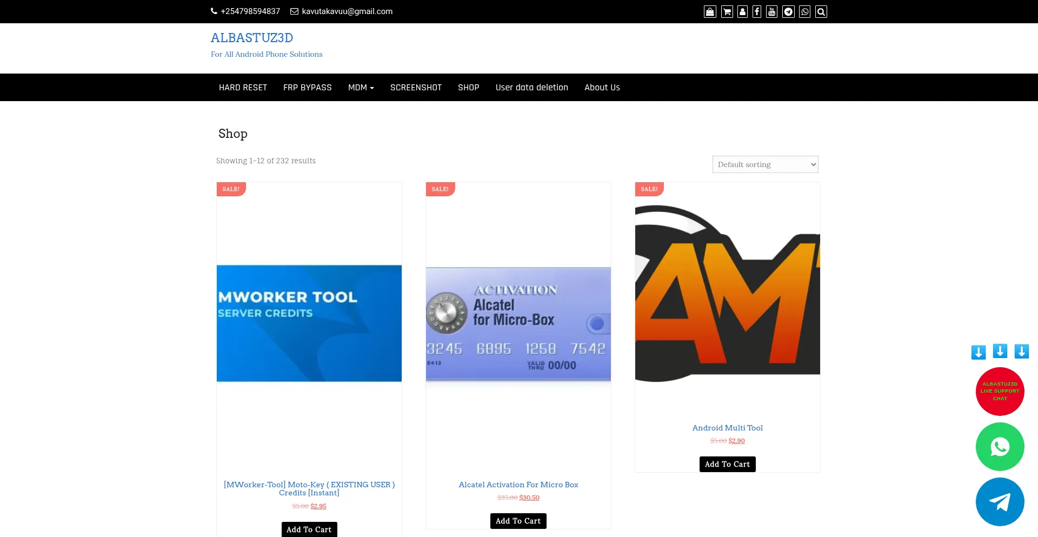
Task: Open the red ALBASTUZ3D live support chat bubble
Action: click(1000, 392)
